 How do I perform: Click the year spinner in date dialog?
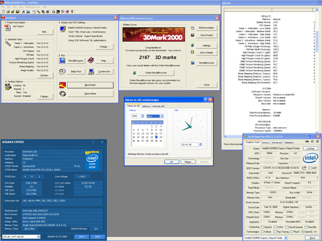[x=143, y=116]
